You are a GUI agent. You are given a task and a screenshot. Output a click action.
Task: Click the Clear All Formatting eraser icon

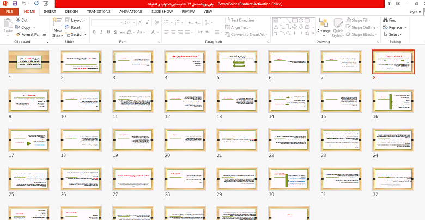click(x=157, y=23)
